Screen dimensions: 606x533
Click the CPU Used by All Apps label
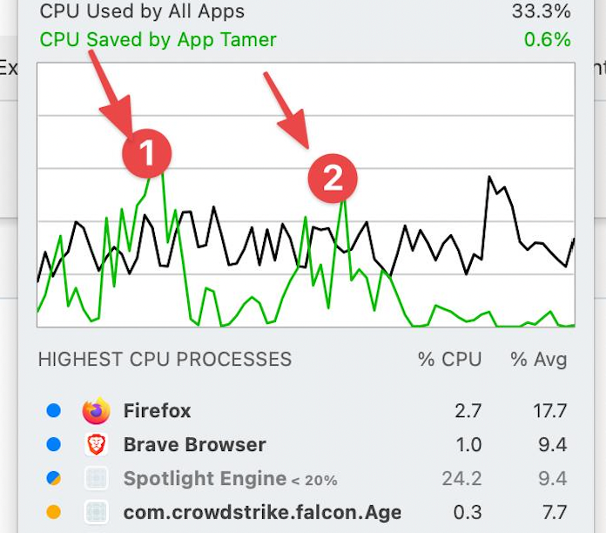point(142,11)
